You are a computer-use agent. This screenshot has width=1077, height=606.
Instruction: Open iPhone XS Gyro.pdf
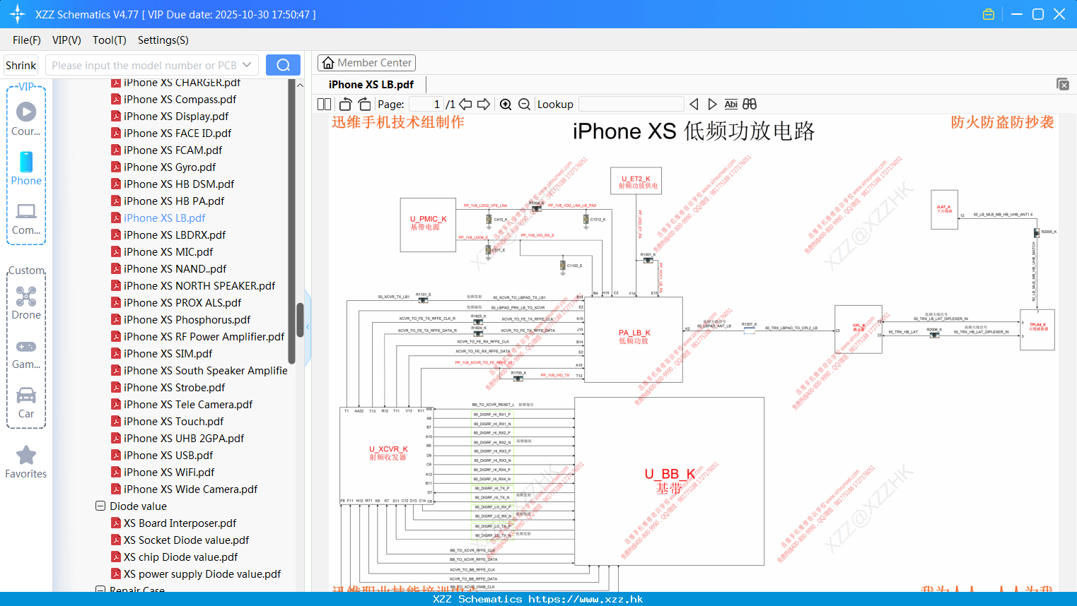click(170, 167)
